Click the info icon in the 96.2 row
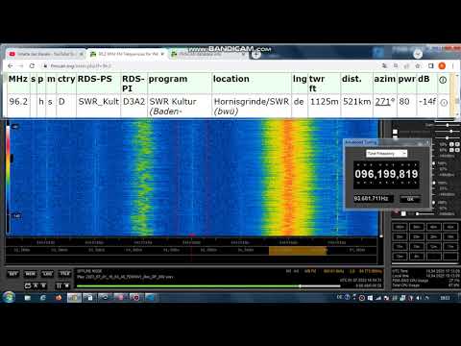This screenshot has height=346, width=461. (x=444, y=103)
